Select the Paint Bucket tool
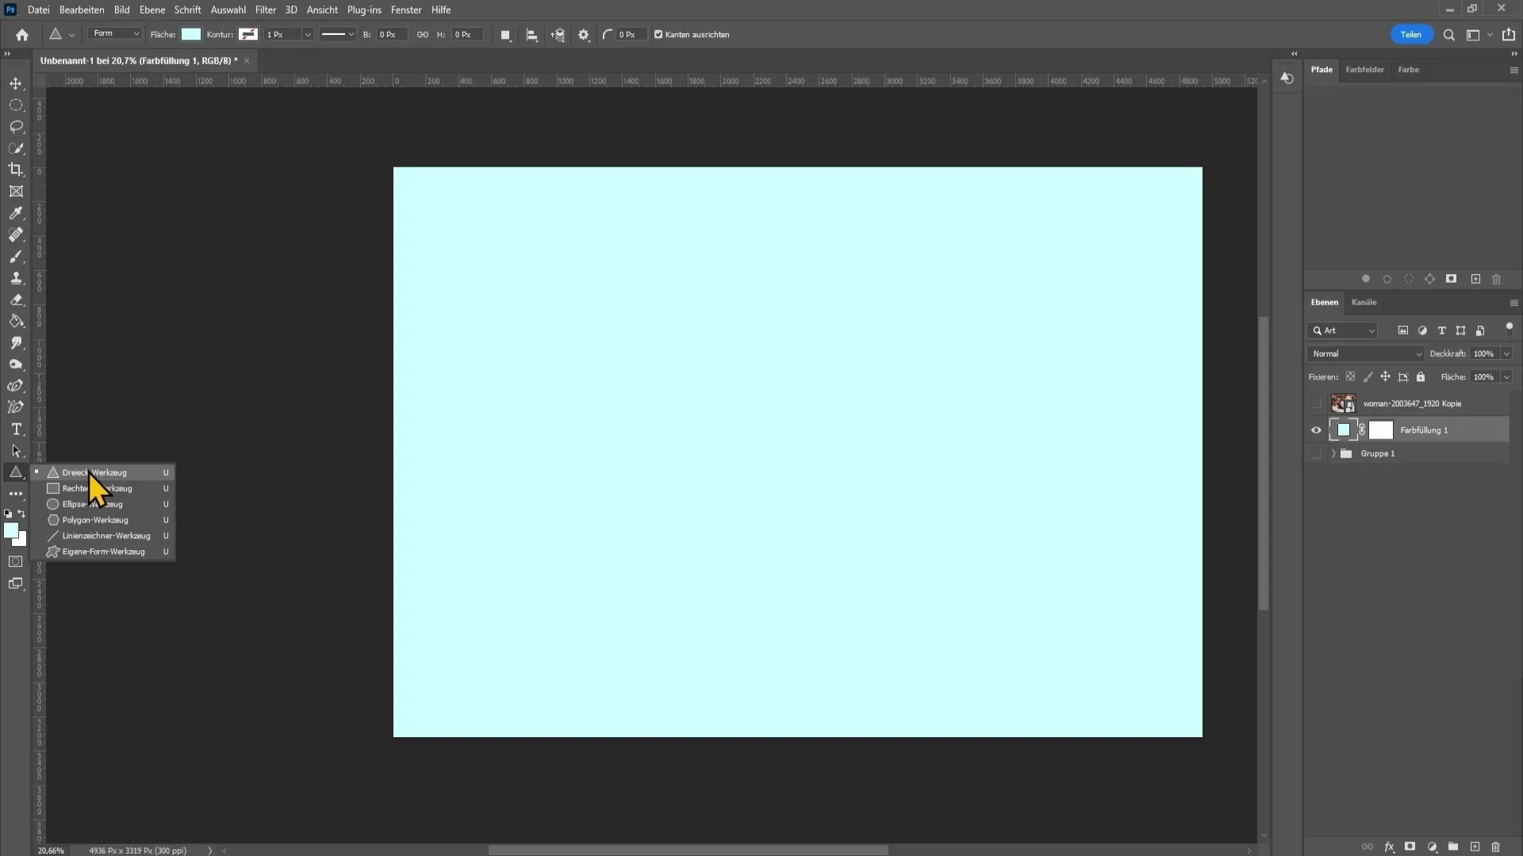The image size is (1523, 856). [x=16, y=321]
